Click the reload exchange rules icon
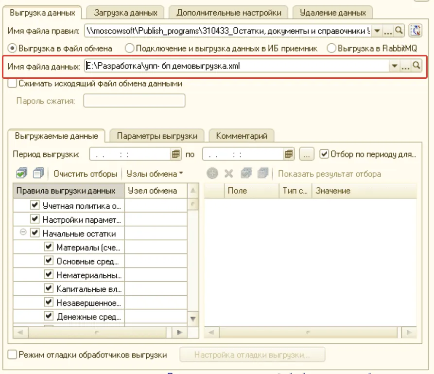Viewport: 434px width, 374px height. point(415,31)
